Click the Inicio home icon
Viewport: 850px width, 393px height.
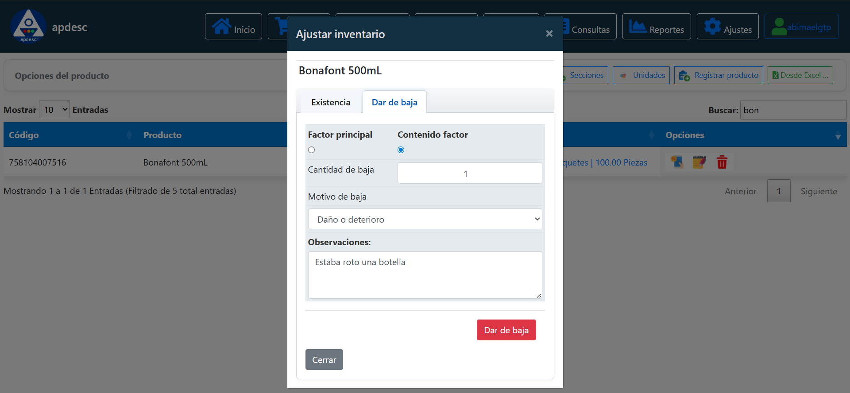click(x=221, y=27)
